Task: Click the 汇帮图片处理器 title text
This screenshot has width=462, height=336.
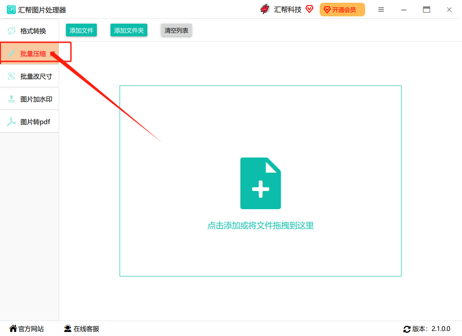Action: (42, 10)
